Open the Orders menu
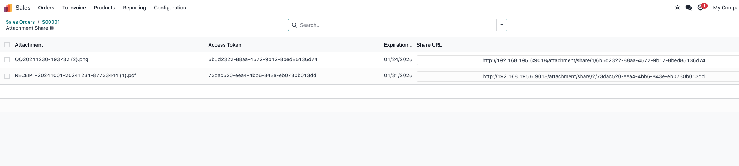The image size is (739, 166). [x=46, y=8]
